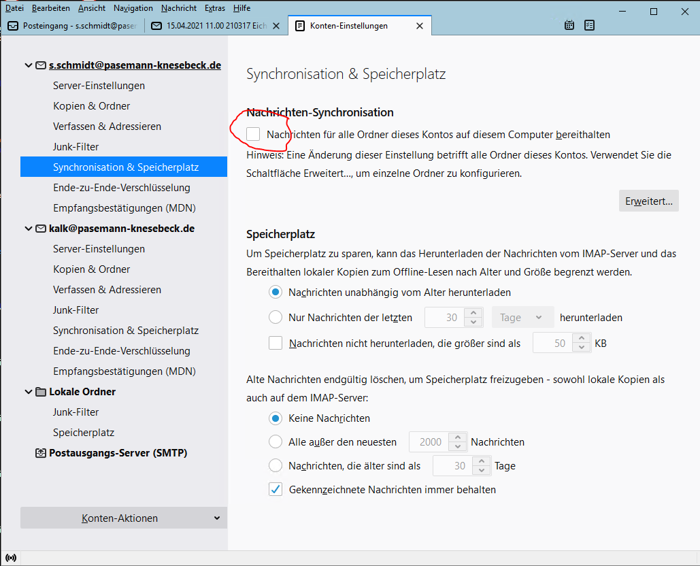The width and height of the screenshot is (700, 566).
Task: Close the Konten-Einstellungen tab
Action: [419, 26]
